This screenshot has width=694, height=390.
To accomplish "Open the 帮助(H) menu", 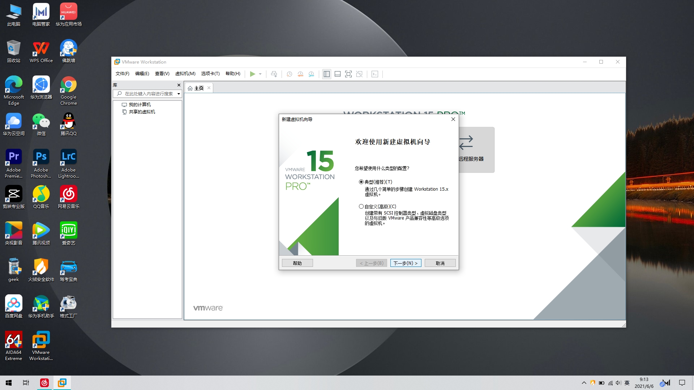I will click(x=233, y=74).
